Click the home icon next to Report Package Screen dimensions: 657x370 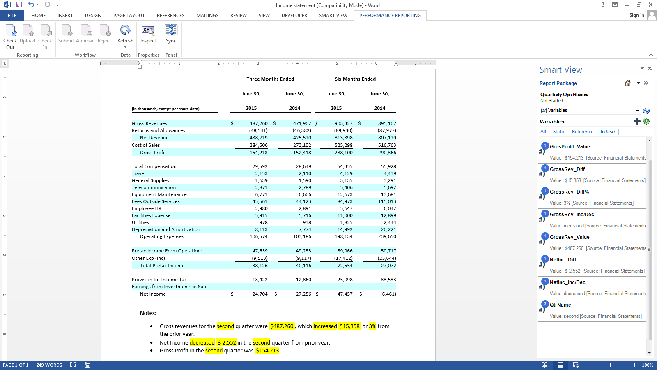(x=627, y=83)
